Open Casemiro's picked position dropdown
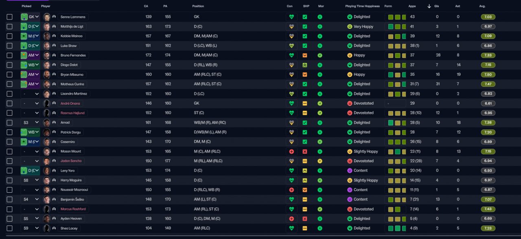Viewport: 521px width, 239px height. pyautogui.click(x=30, y=142)
